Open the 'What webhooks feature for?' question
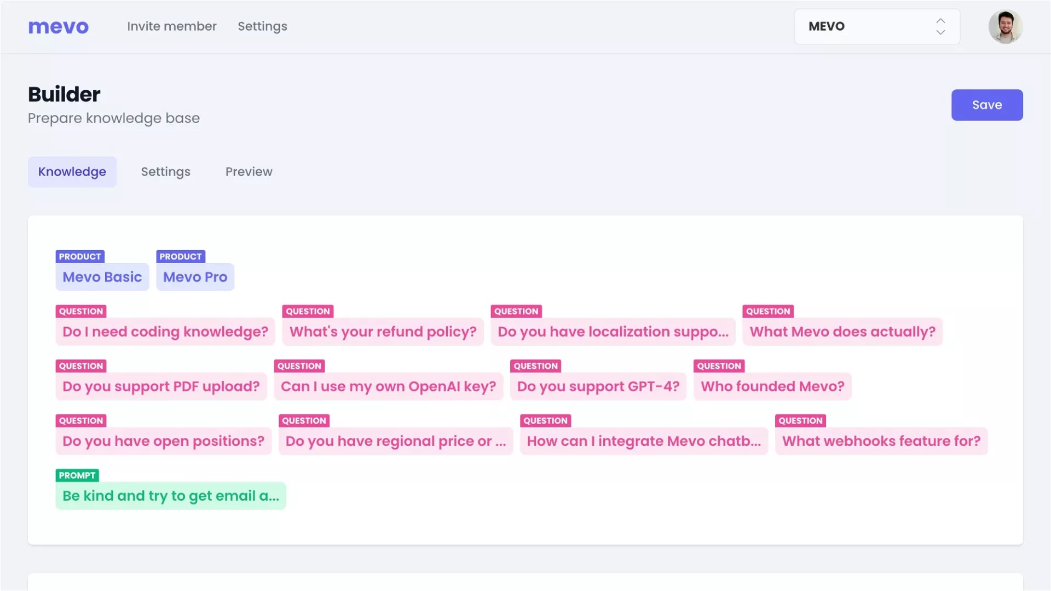The image size is (1051, 591). 881,441
